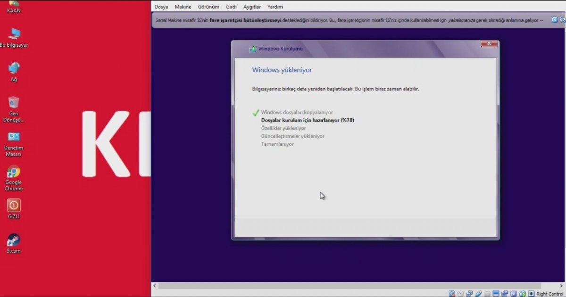
Task: Click USB devices status icon
Action: pyautogui.click(x=478, y=294)
